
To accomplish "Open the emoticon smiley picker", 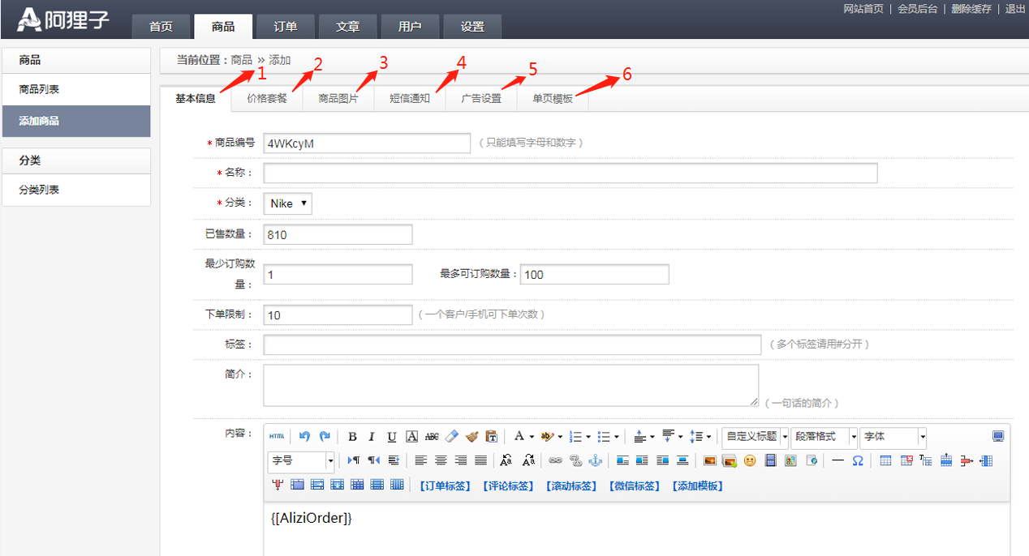I will [x=750, y=460].
